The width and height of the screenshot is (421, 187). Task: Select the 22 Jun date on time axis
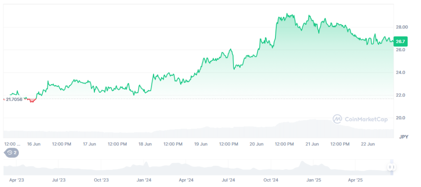(x=368, y=144)
